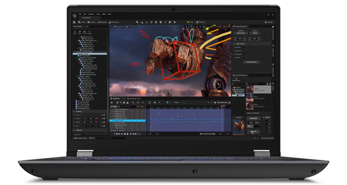347x185 pixels.
Task: Click the Unreal Engine logo icon
Action: pyautogui.click(x=75, y=15)
